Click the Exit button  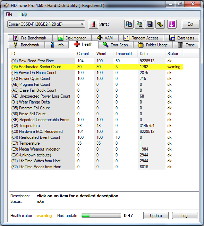(x=190, y=24)
